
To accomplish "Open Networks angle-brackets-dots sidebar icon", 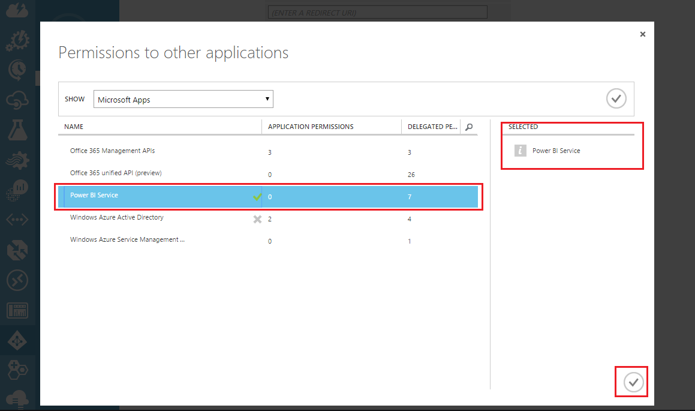I will point(17,220).
